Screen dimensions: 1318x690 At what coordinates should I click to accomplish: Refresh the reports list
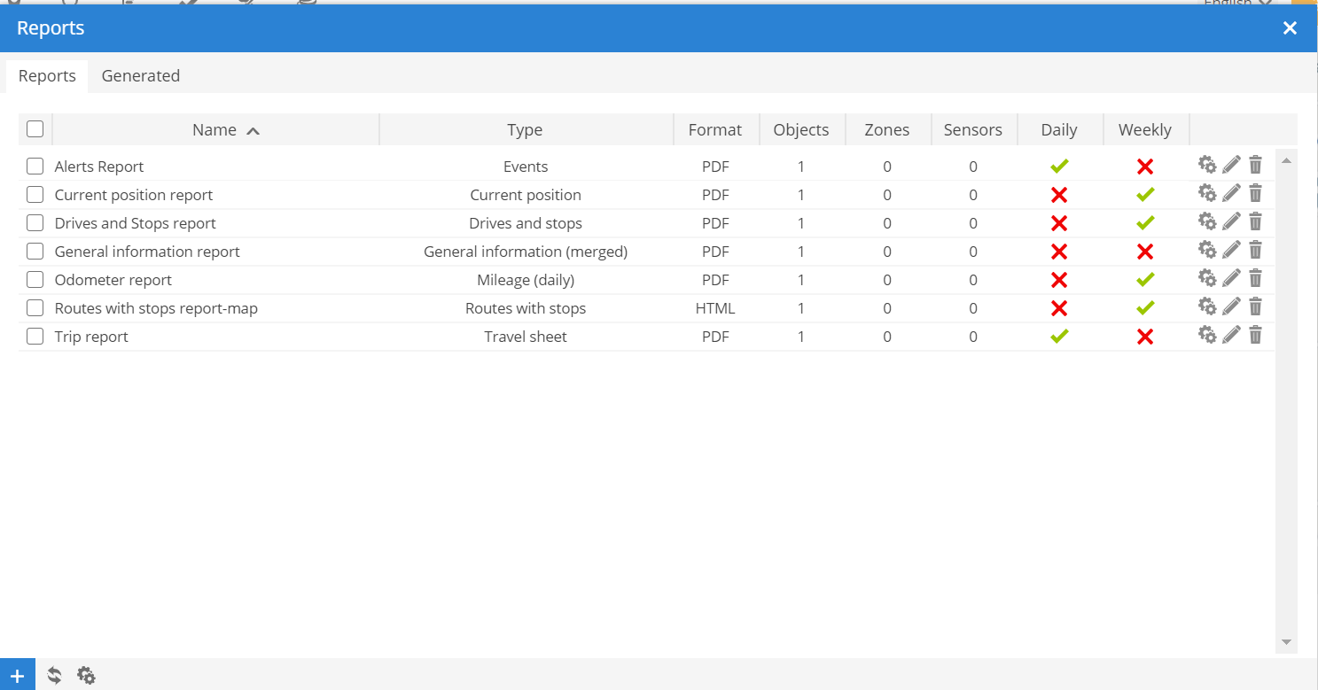(x=54, y=675)
